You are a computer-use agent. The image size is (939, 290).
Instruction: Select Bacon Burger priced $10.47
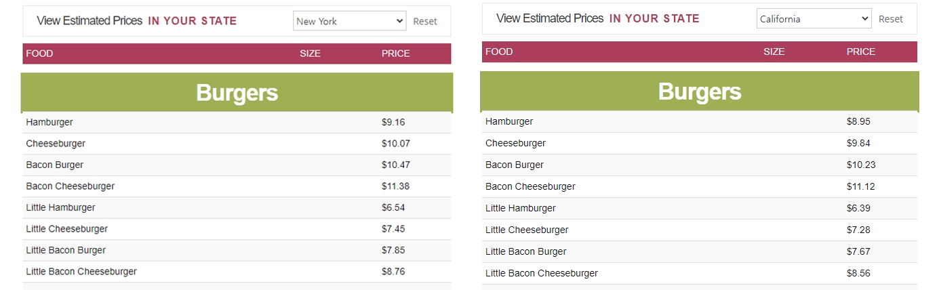pyautogui.click(x=55, y=165)
